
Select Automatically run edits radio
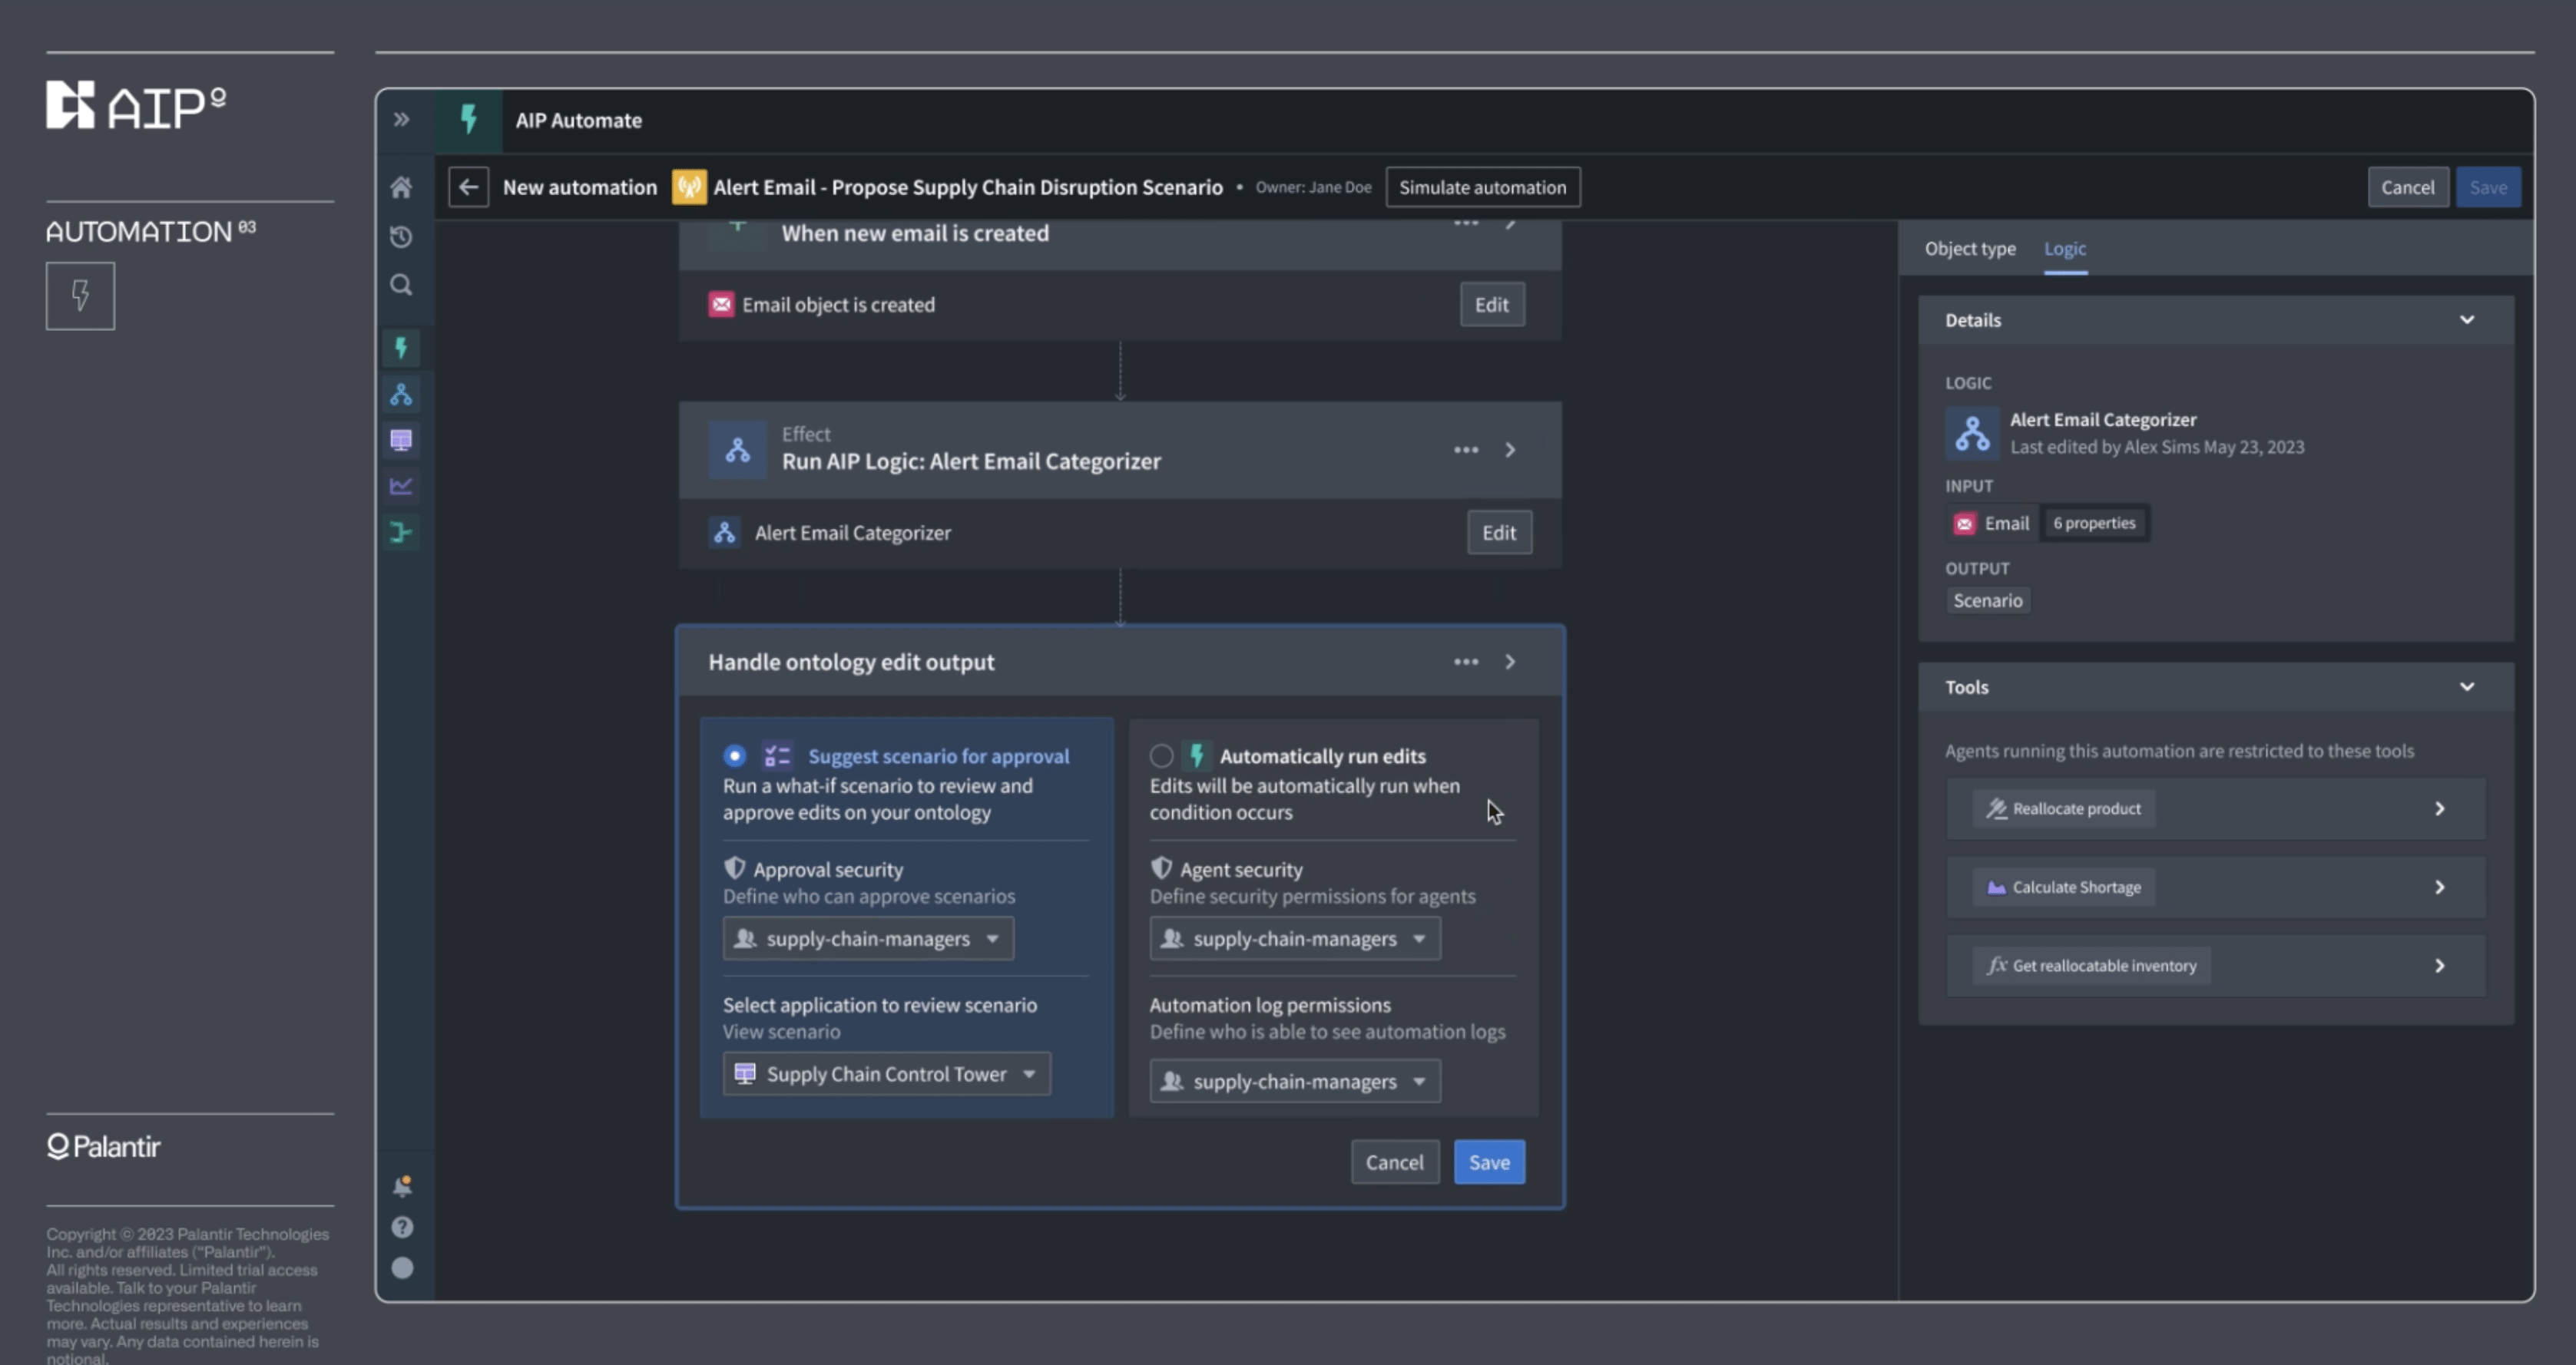(1161, 755)
